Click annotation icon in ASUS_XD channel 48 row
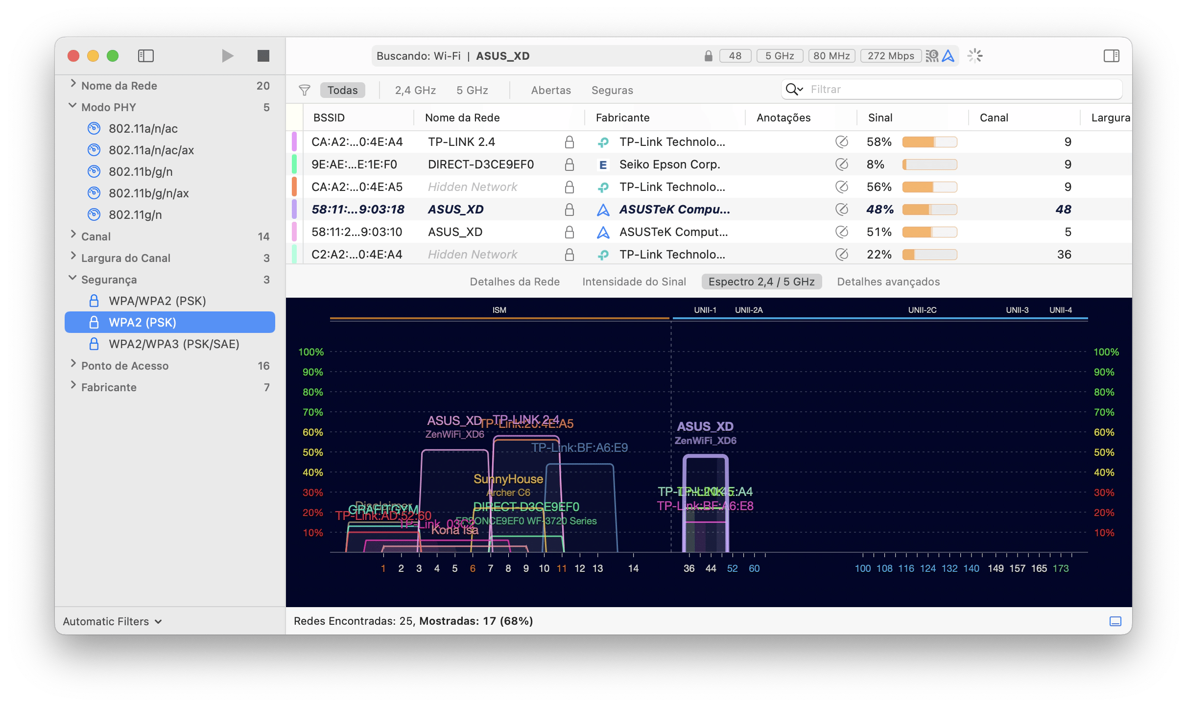1187x707 pixels. (x=841, y=210)
